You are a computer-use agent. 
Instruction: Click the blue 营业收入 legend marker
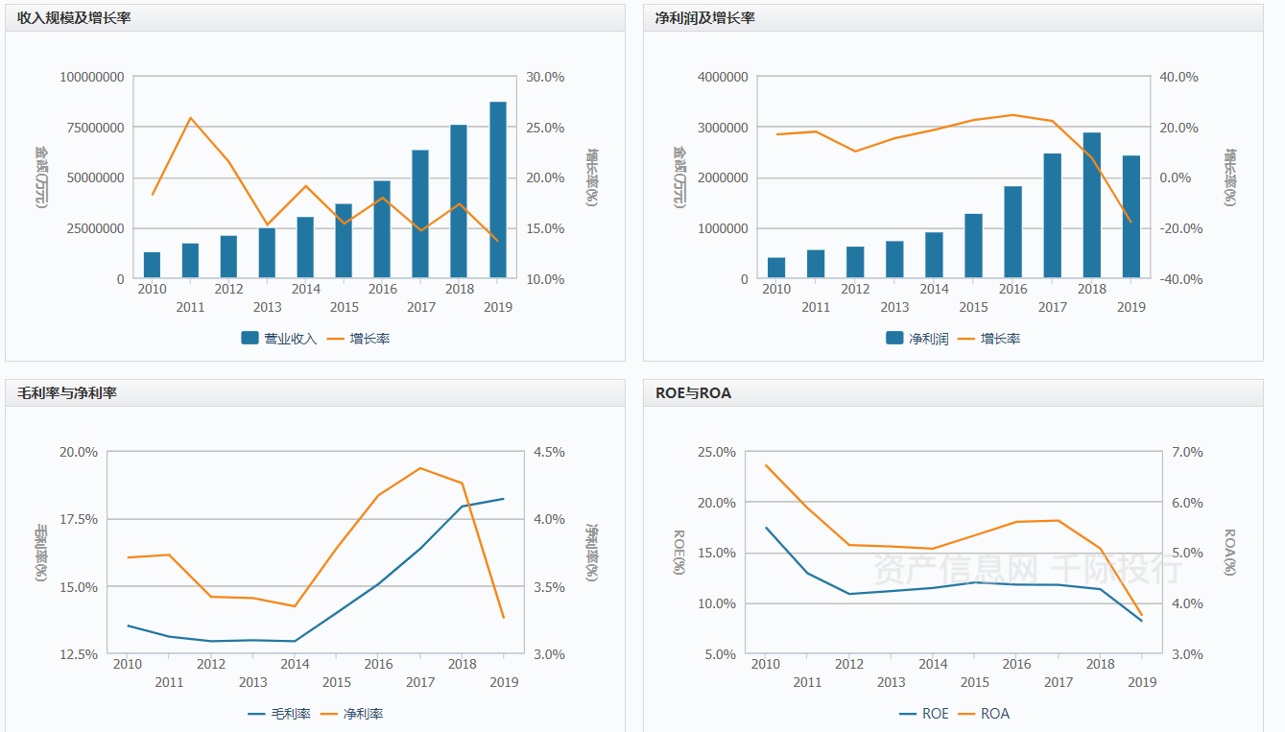250,338
